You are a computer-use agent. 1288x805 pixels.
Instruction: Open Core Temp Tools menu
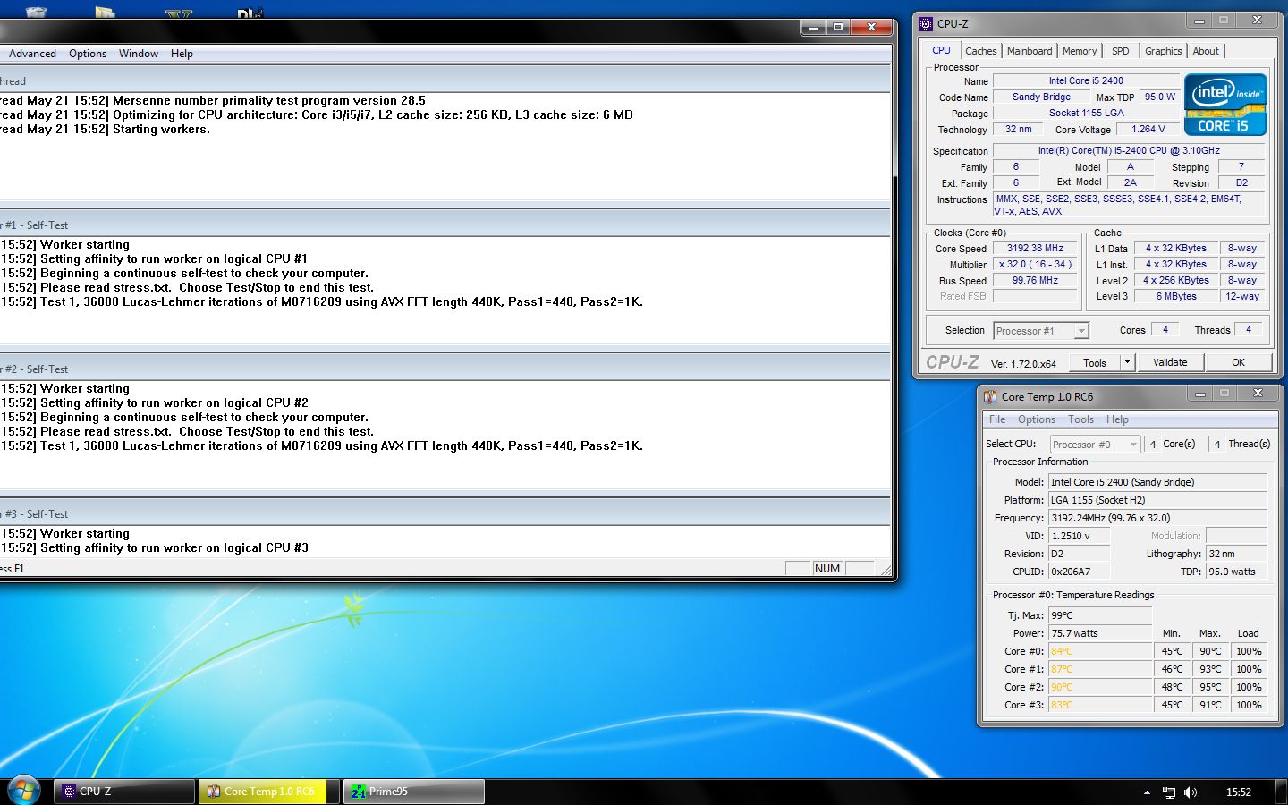[1080, 419]
